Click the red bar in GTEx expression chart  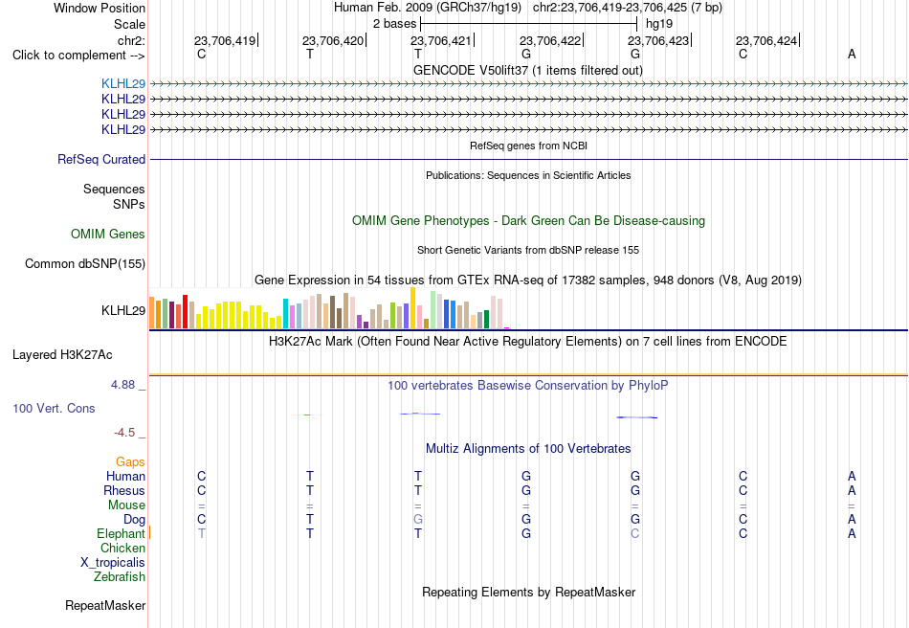tap(185, 311)
